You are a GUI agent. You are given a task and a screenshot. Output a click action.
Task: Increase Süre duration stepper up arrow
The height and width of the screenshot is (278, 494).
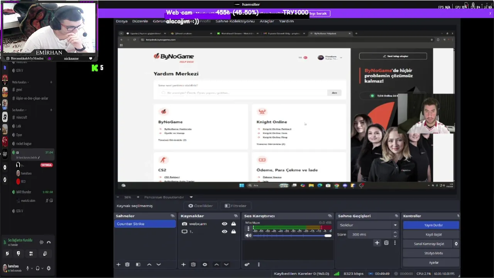click(x=395, y=232)
